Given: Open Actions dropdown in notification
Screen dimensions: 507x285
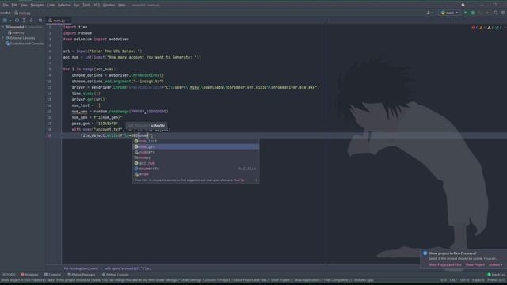Looking at the screenshot, I should click(495, 264).
